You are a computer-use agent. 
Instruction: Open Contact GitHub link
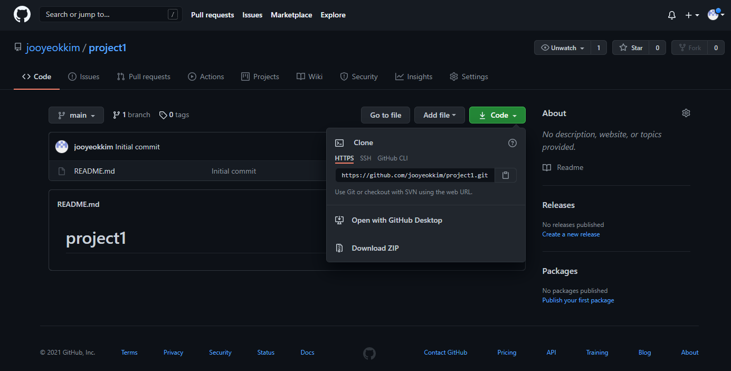click(445, 353)
